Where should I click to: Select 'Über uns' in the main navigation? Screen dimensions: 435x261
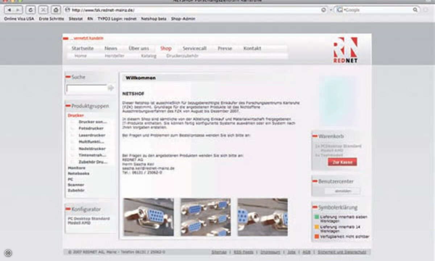click(x=139, y=49)
